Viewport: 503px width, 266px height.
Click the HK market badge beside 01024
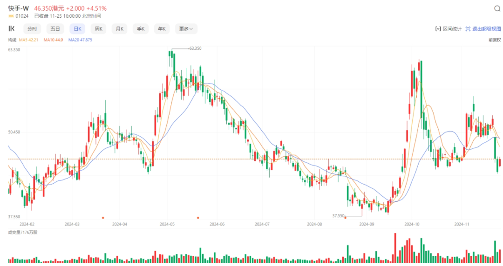pyautogui.click(x=11, y=16)
